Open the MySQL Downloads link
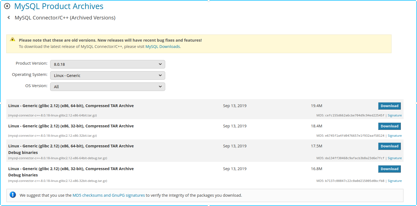Viewport: 417px width, 206px height. point(162,47)
